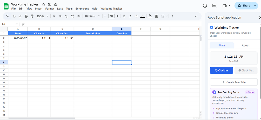This screenshot has height=120, width=261.
Task: Click the search menus magnifier icon
Action: point(8,16)
